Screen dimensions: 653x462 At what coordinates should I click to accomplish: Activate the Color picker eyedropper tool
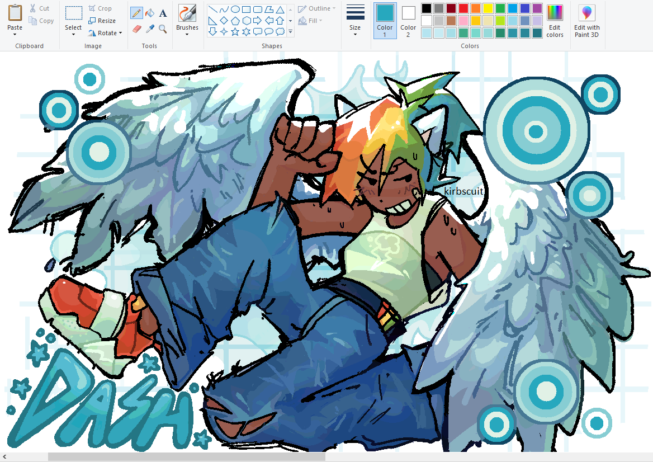pos(150,29)
